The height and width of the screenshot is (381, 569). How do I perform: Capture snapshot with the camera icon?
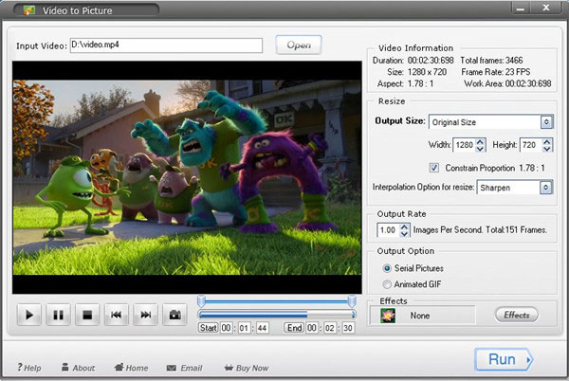(x=174, y=315)
